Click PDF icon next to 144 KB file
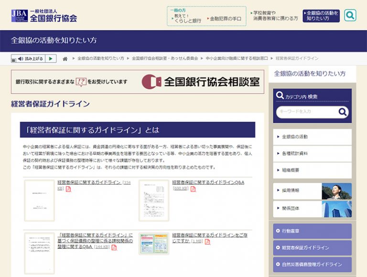 [114, 247]
